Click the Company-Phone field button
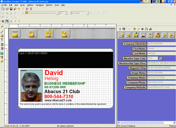 [137, 83]
